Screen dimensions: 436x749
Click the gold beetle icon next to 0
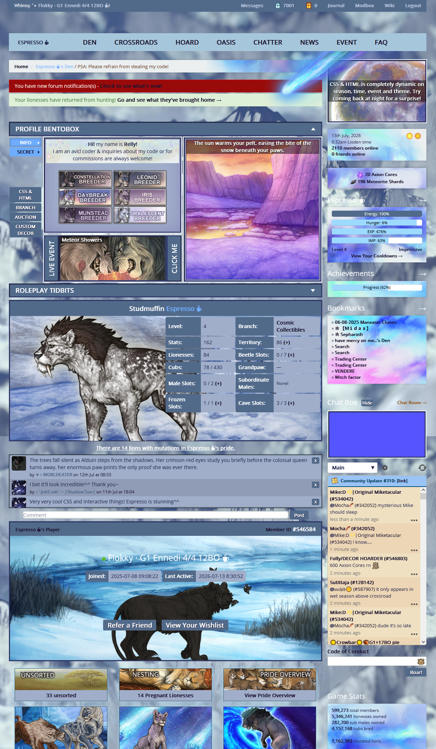pos(309,5)
